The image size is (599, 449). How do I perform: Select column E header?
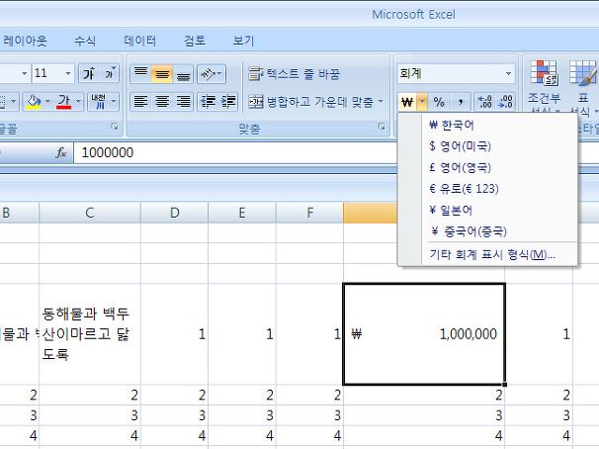coord(242,213)
